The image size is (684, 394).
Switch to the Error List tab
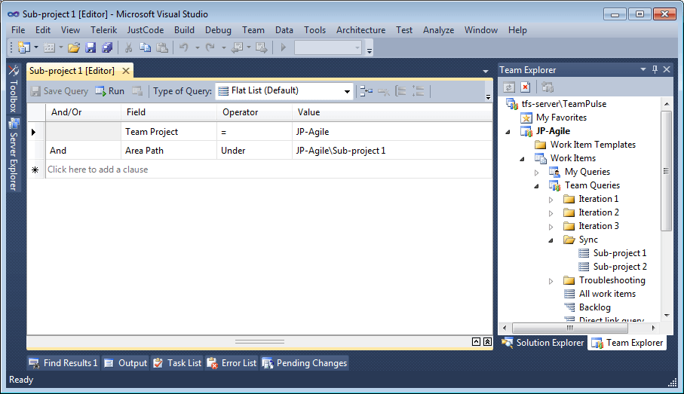[x=232, y=363]
